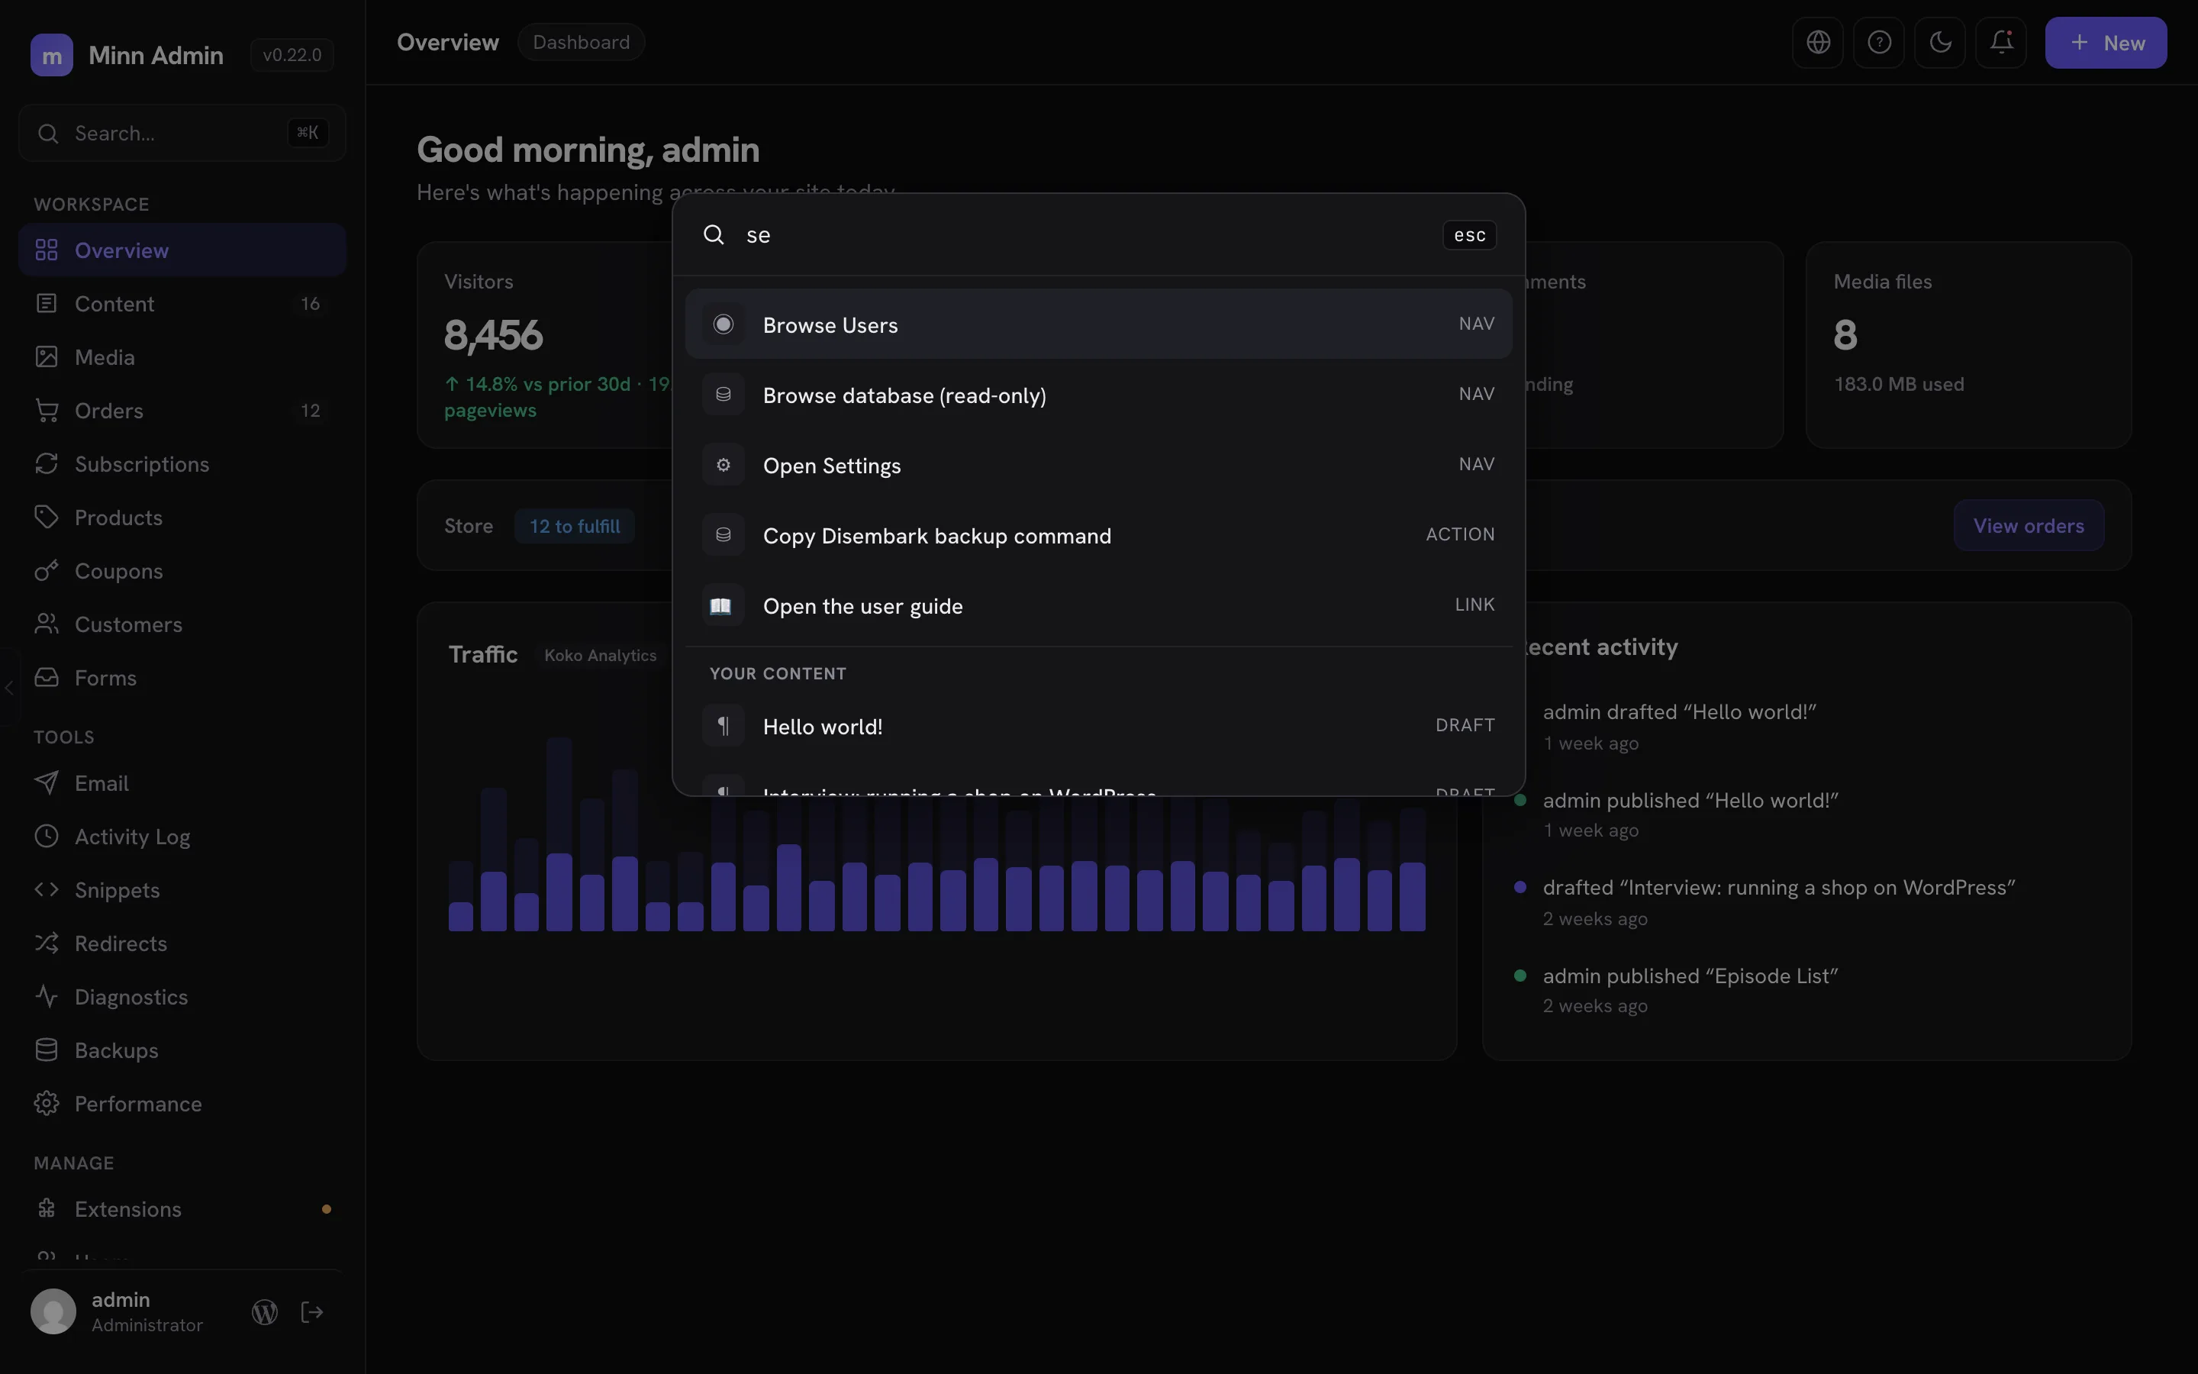Open WordPress admin icon near profile
Screen dimensions: 2198x1374
click(264, 1312)
